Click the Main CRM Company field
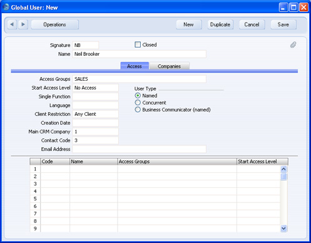The width and height of the screenshot is (311, 243). [x=95, y=132]
